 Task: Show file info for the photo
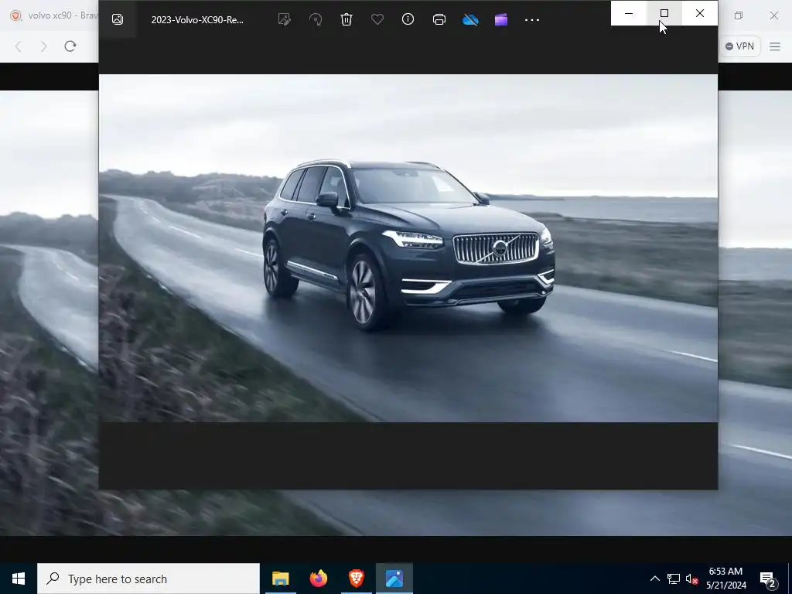408,19
